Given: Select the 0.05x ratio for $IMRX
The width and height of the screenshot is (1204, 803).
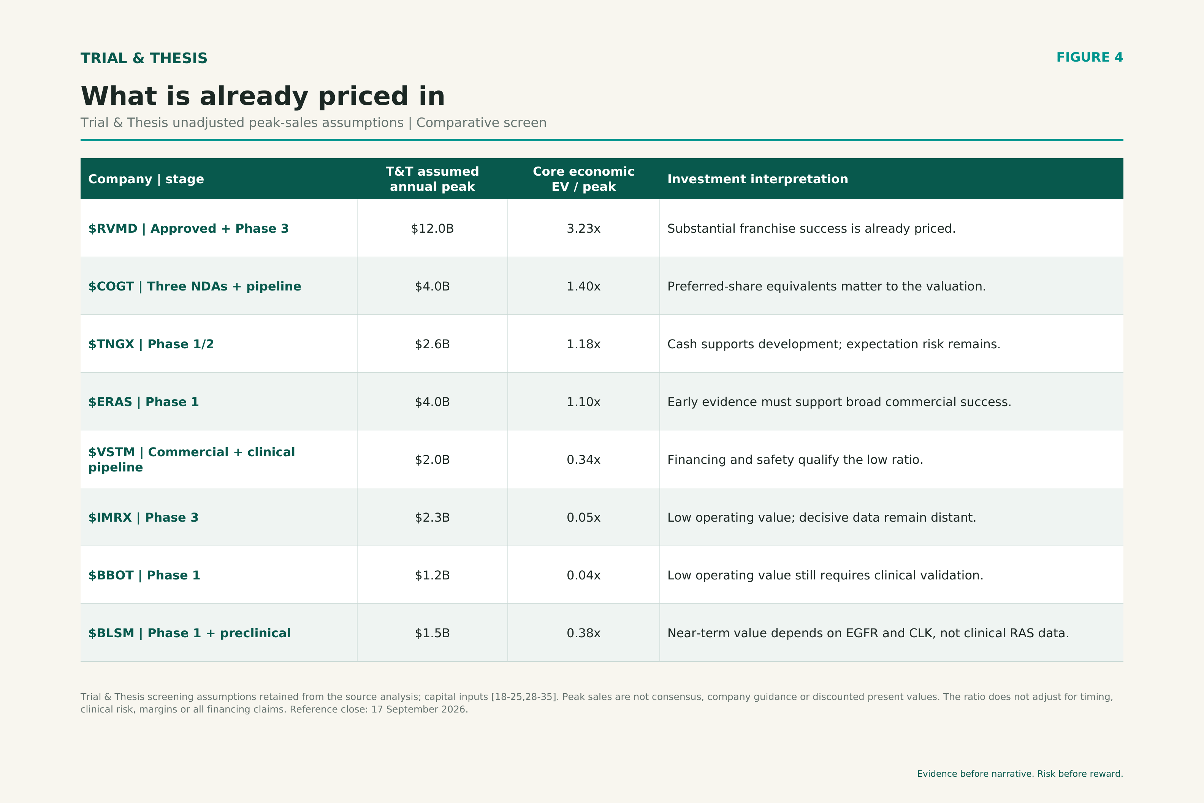Looking at the screenshot, I should pos(584,518).
